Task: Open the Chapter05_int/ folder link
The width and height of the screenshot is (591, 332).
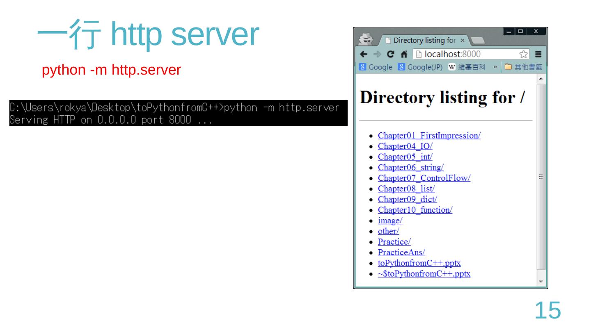Action: pos(405,157)
